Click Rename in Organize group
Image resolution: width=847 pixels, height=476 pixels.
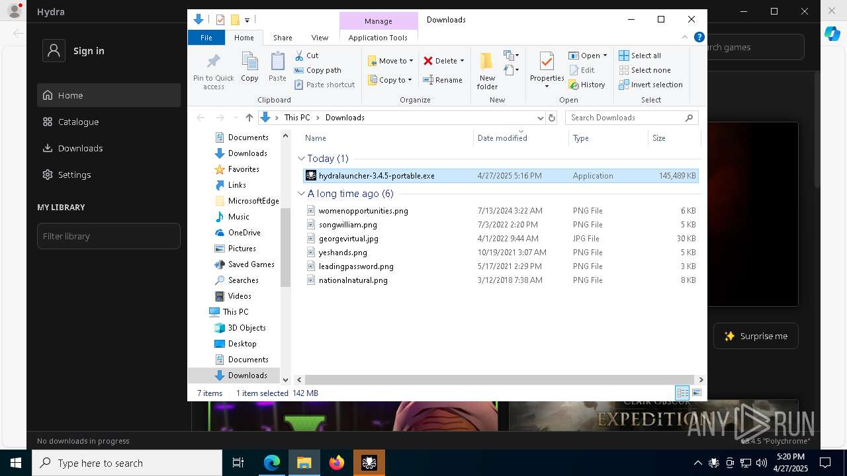click(443, 80)
